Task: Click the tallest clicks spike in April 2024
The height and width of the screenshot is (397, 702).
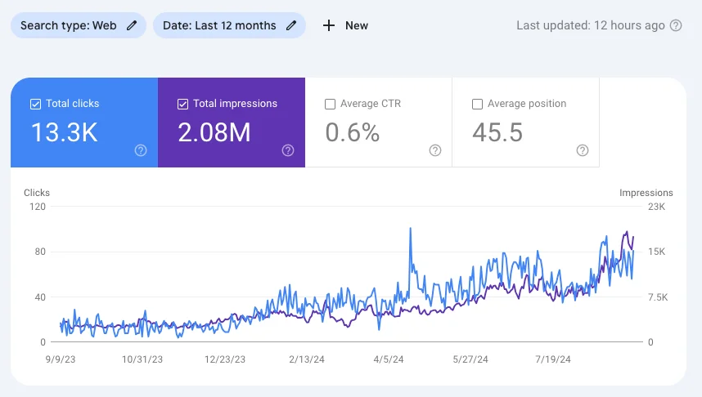Action: tap(410, 230)
